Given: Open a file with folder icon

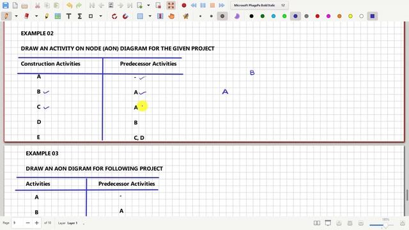Looking at the screenshot, I should [x=24, y=5].
